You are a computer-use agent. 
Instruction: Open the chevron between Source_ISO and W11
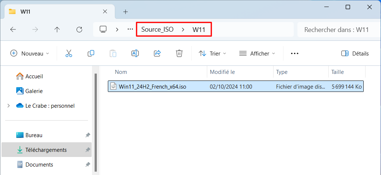coord(183,30)
